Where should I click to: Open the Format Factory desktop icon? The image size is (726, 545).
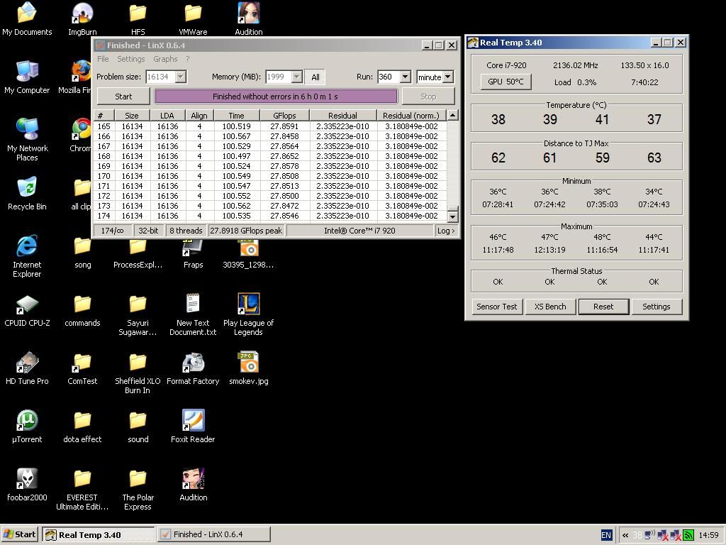pos(193,363)
